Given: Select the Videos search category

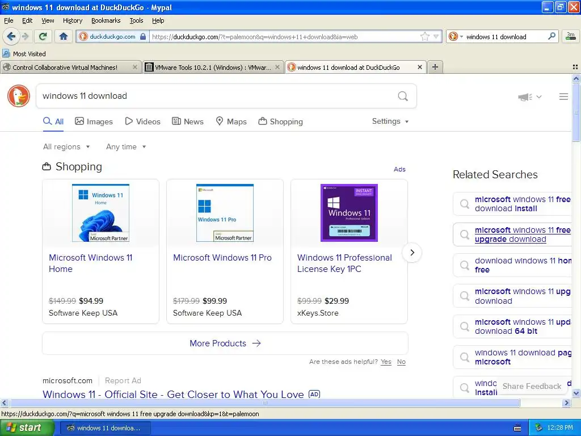Looking at the screenshot, I should tap(142, 121).
